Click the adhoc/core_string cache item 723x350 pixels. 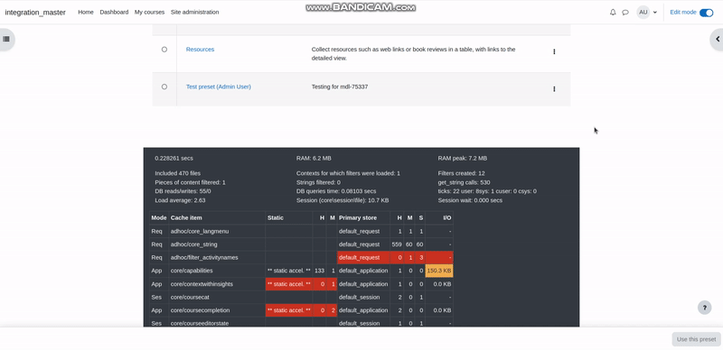pos(193,244)
